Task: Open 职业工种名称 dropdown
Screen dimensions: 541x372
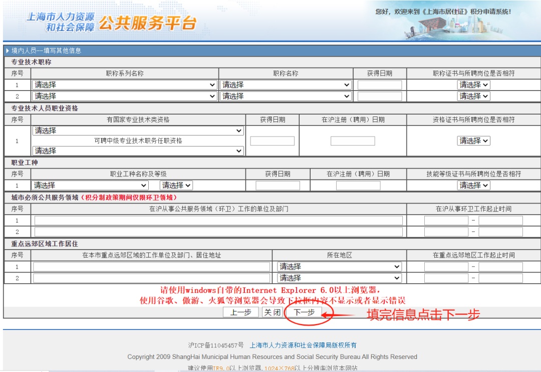Action: [x=95, y=185]
